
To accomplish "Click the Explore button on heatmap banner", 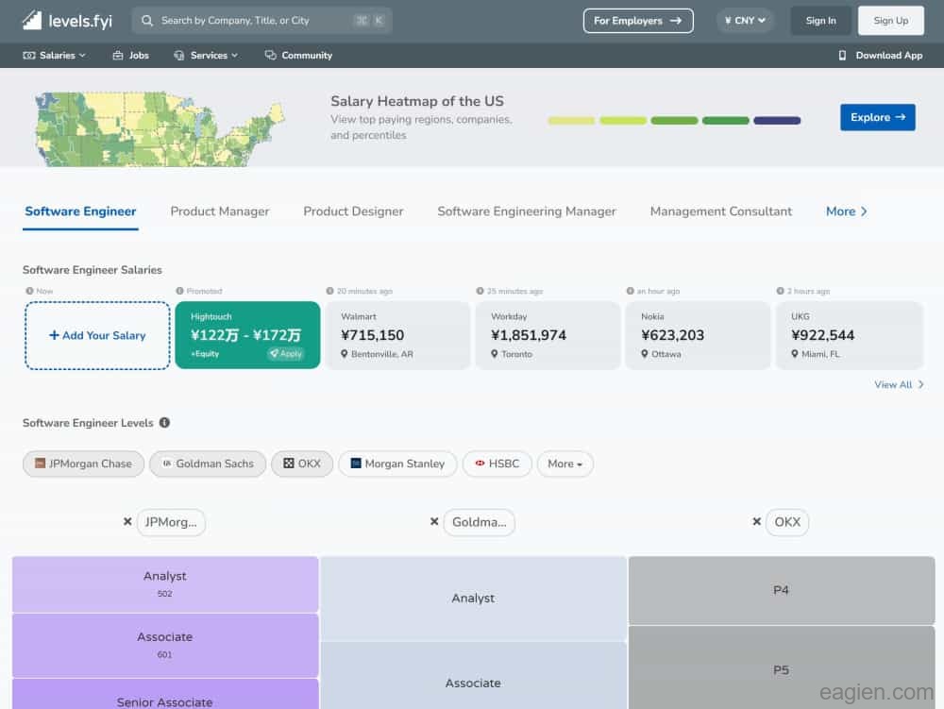I will [x=877, y=117].
